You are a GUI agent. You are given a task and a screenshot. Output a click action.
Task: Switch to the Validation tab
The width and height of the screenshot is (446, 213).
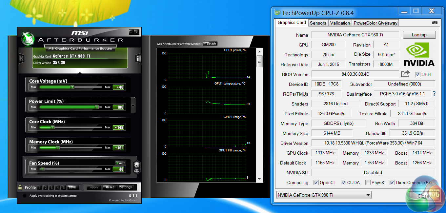click(x=340, y=23)
